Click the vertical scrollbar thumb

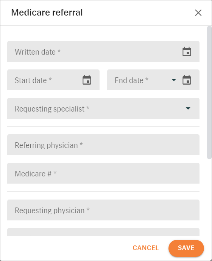pyautogui.click(x=209, y=93)
